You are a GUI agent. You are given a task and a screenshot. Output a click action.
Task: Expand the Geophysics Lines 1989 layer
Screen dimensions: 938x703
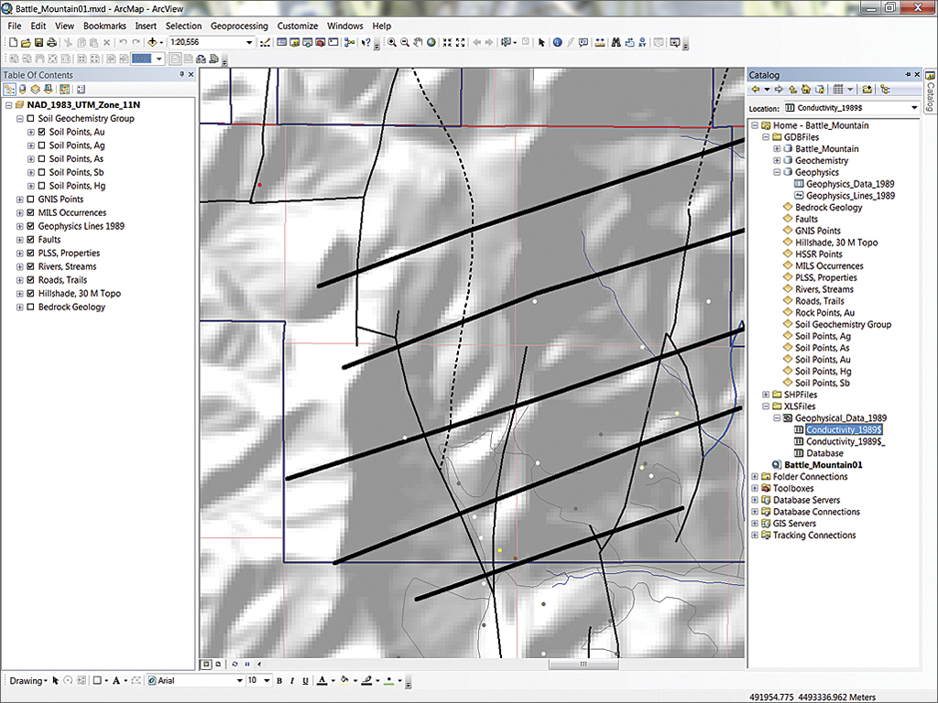click(20, 226)
